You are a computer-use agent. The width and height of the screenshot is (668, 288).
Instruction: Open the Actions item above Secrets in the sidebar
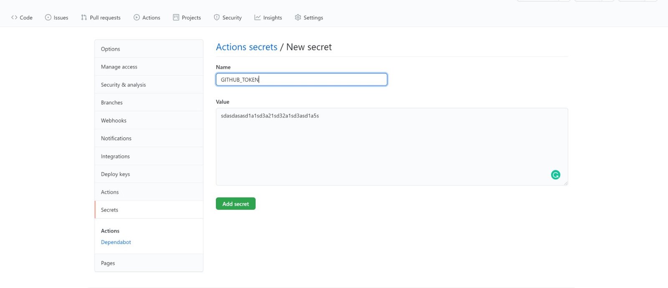coord(149,192)
